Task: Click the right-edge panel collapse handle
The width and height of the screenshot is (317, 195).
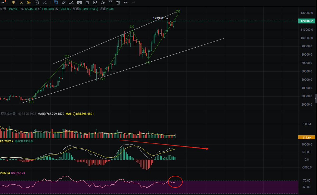Action: [316, 98]
